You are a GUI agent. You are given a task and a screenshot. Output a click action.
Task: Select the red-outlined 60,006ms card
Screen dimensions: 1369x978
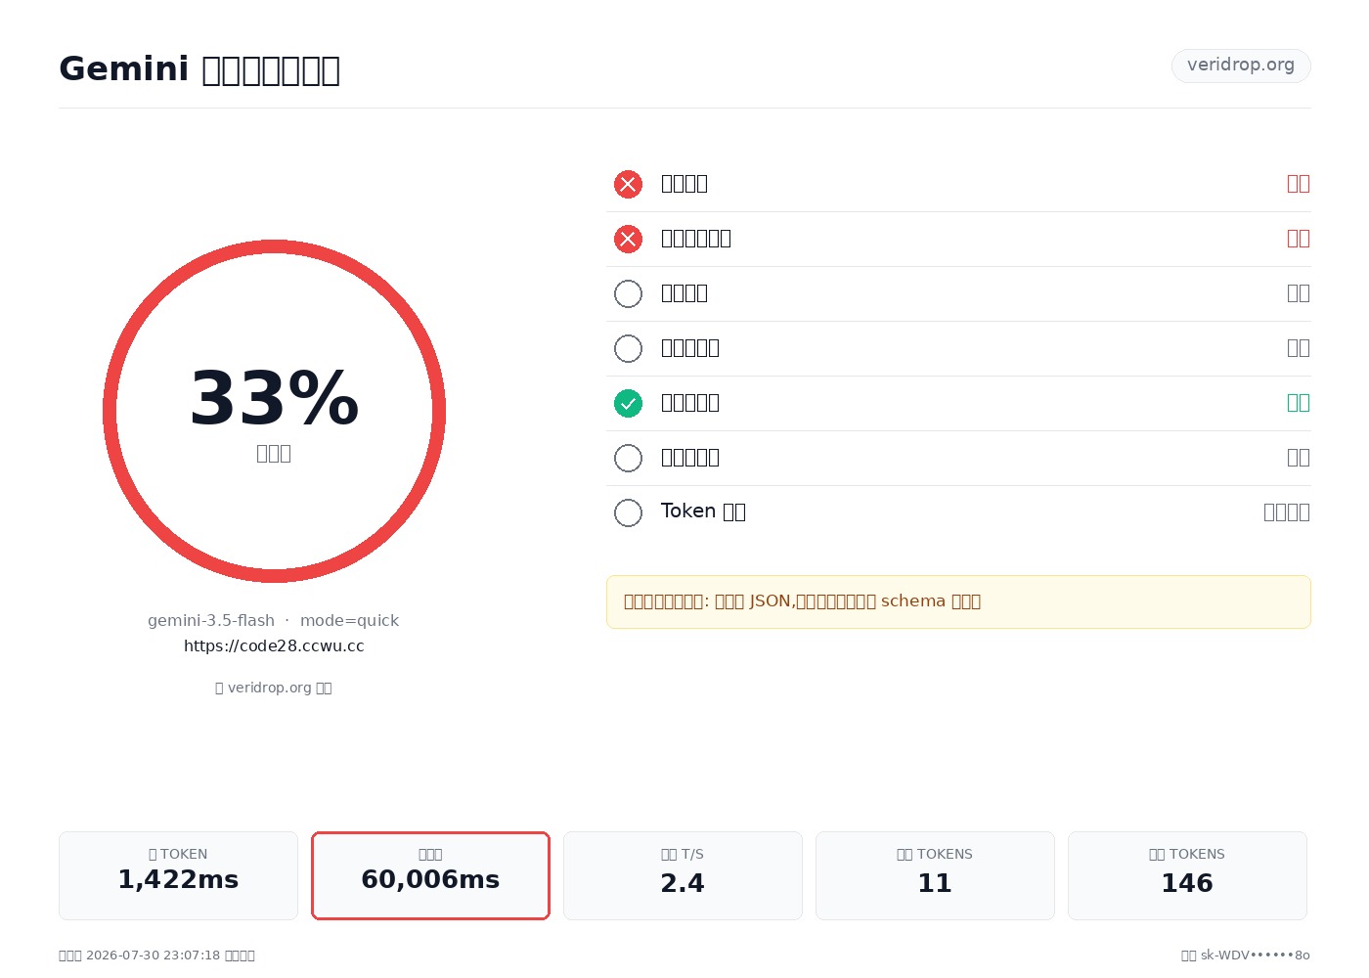click(x=430, y=875)
